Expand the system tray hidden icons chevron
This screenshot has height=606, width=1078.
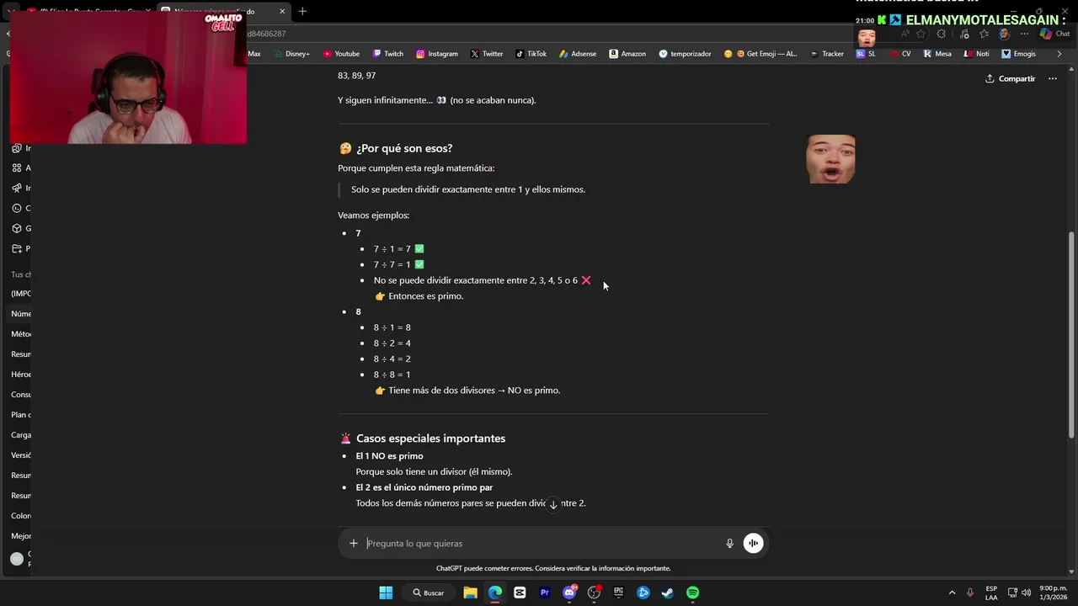point(952,593)
